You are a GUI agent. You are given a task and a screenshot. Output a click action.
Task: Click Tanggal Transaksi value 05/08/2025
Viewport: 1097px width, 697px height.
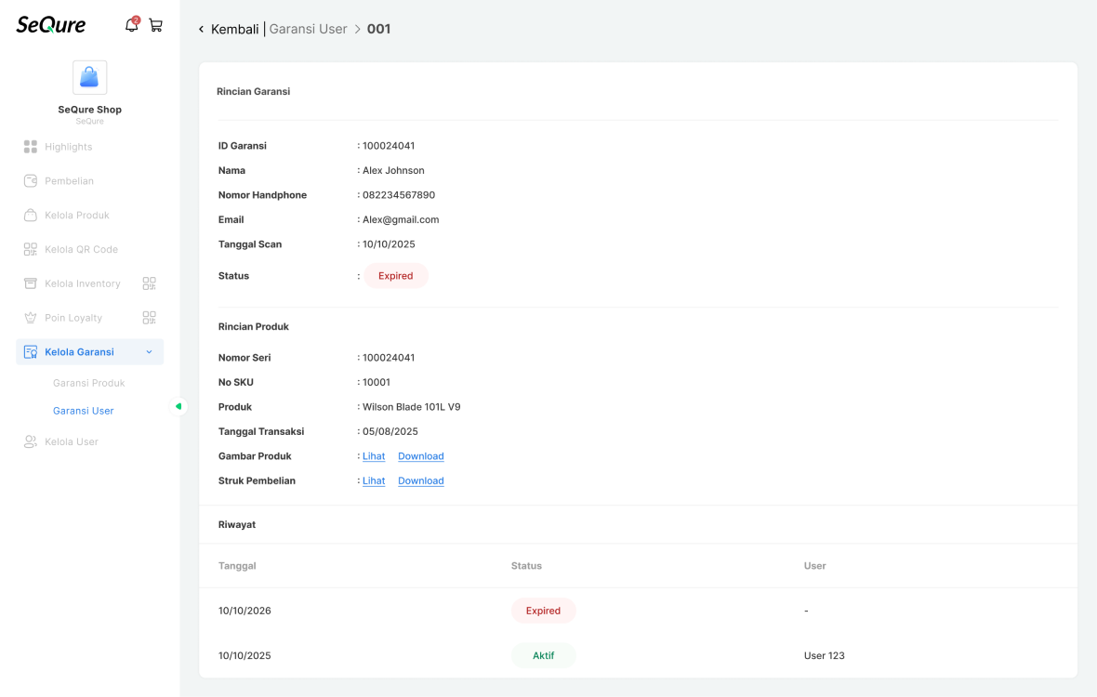[x=390, y=432]
